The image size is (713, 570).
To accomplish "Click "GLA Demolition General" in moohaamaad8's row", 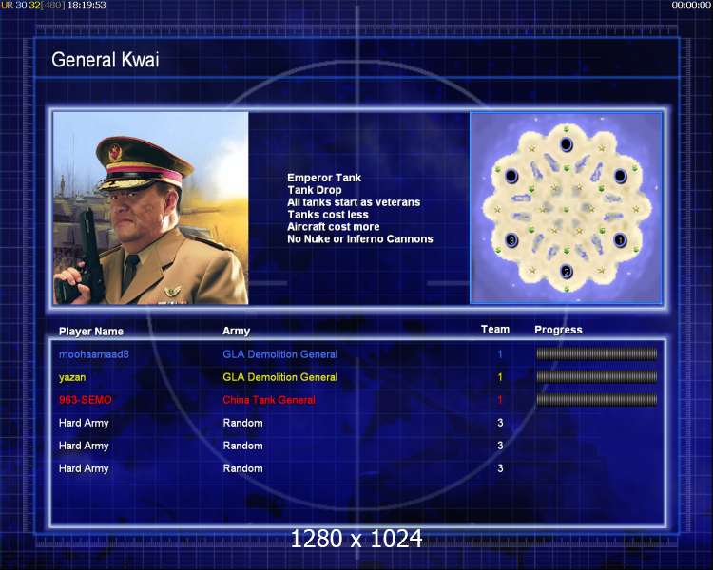I will click(x=280, y=354).
